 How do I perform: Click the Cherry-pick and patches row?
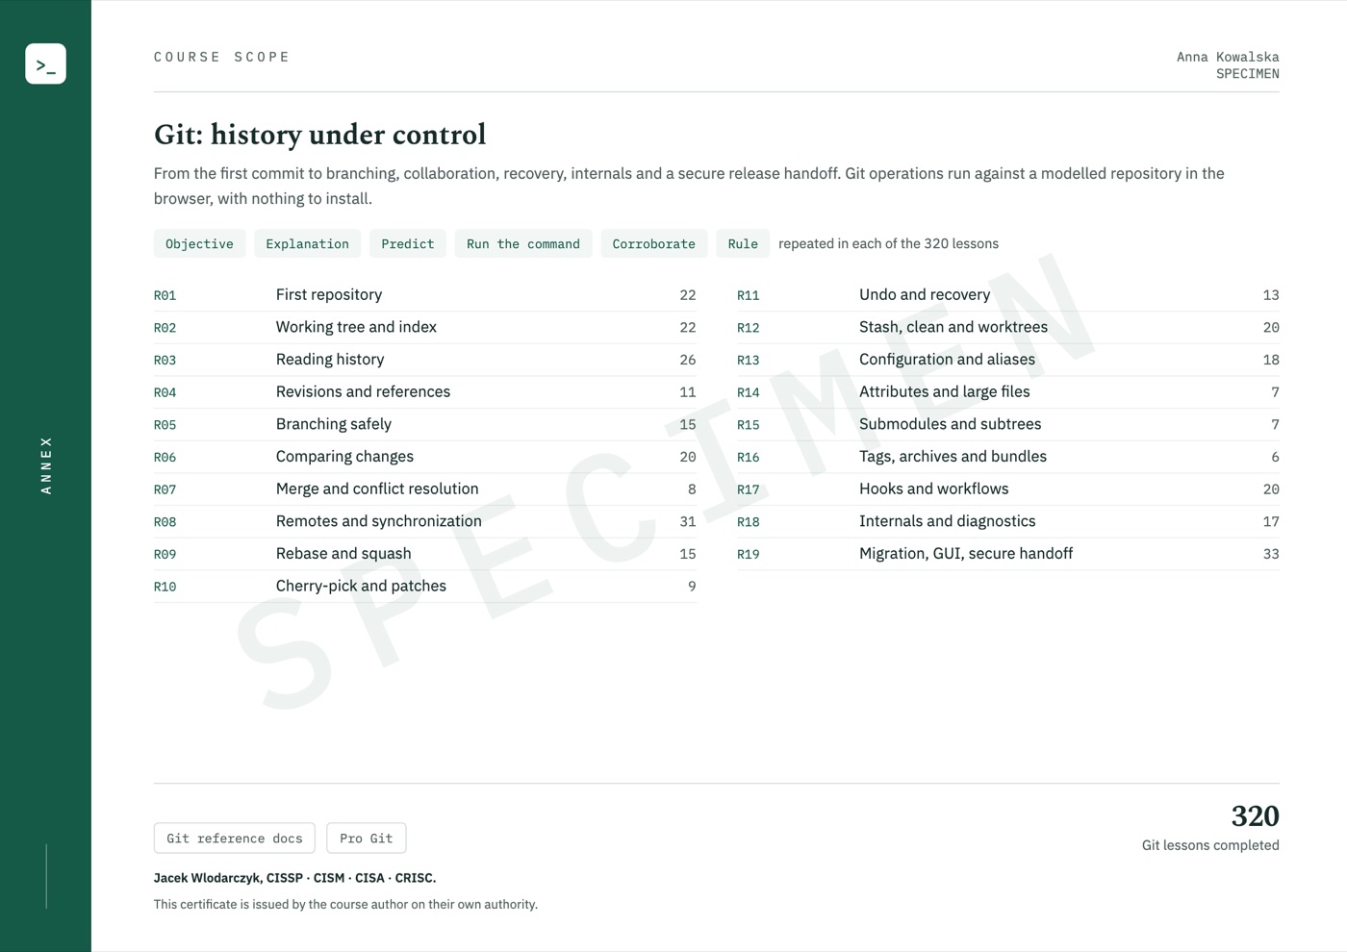pyautogui.click(x=425, y=586)
